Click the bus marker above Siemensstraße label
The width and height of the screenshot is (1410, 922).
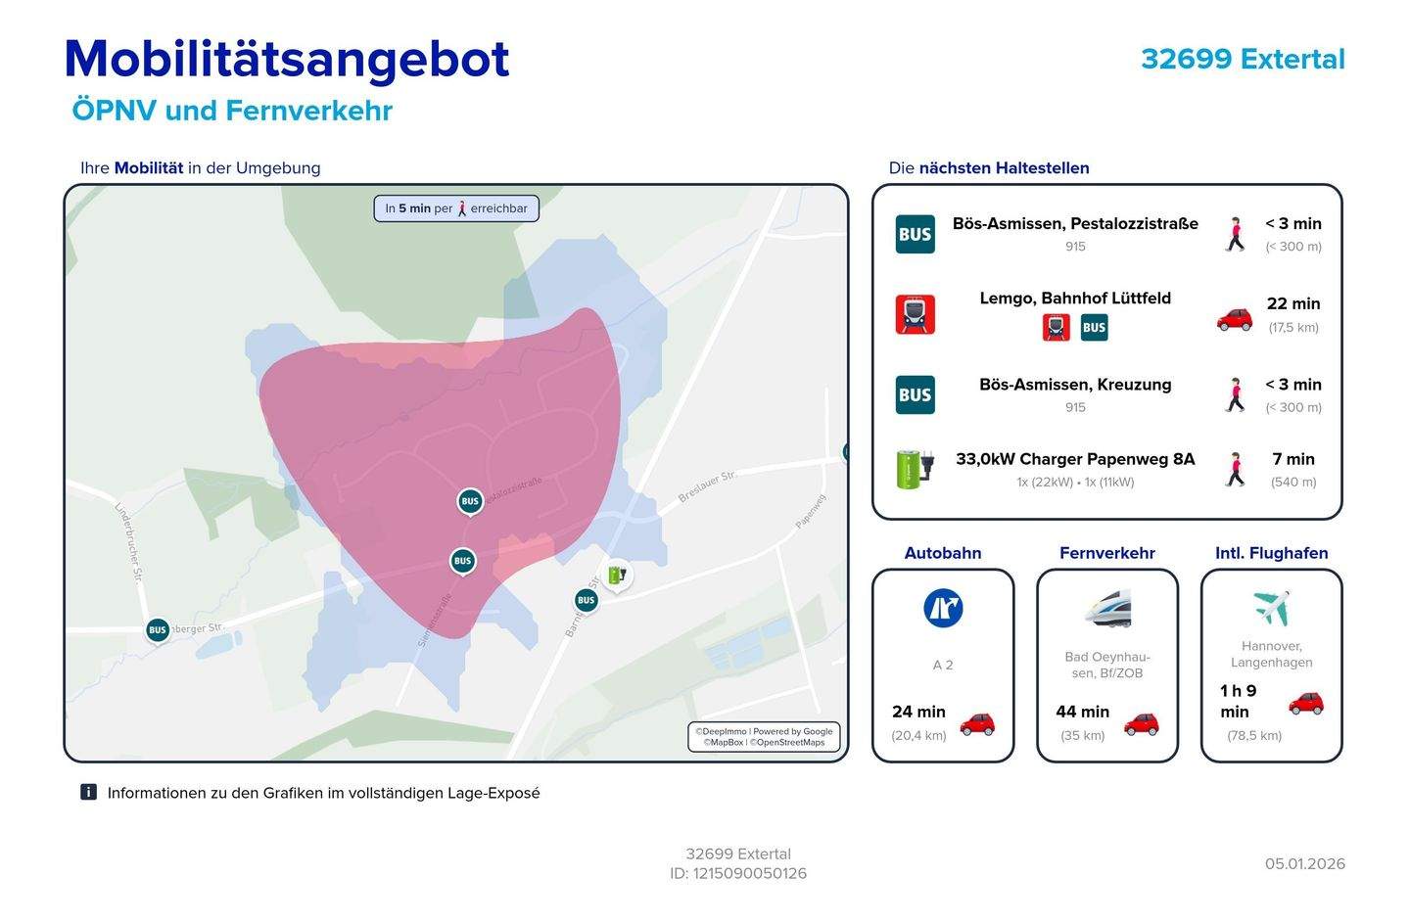pyautogui.click(x=462, y=561)
